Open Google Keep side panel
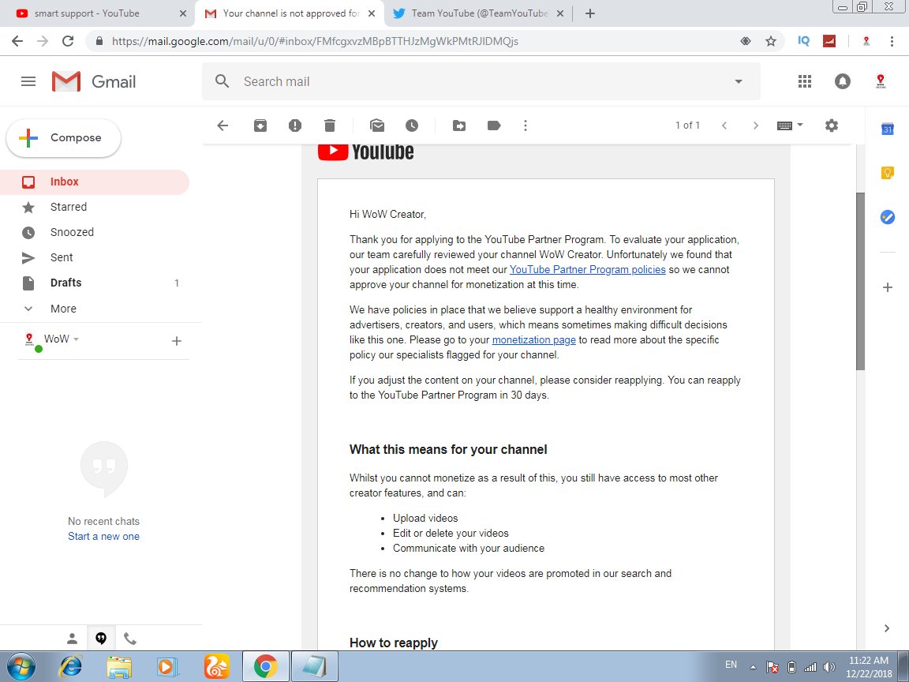This screenshot has height=682, width=909. 888,173
